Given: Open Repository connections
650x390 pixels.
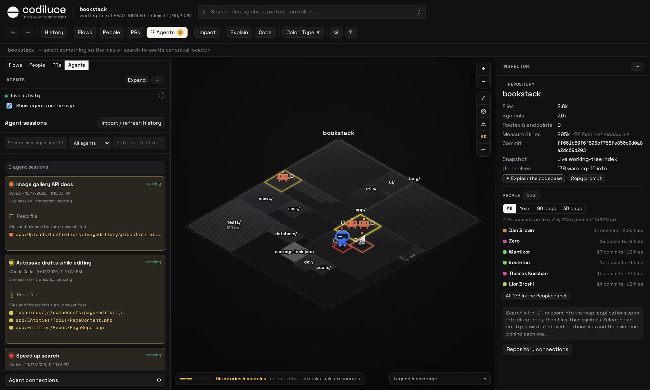Looking at the screenshot, I should (537, 349).
